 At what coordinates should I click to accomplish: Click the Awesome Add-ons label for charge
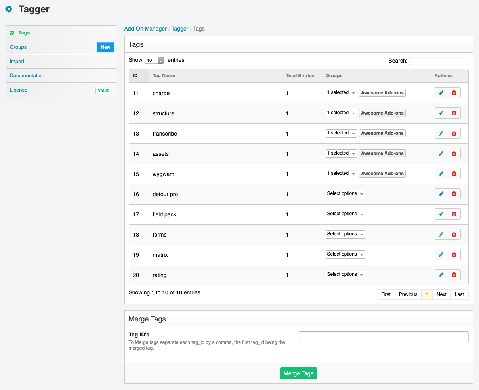point(382,93)
